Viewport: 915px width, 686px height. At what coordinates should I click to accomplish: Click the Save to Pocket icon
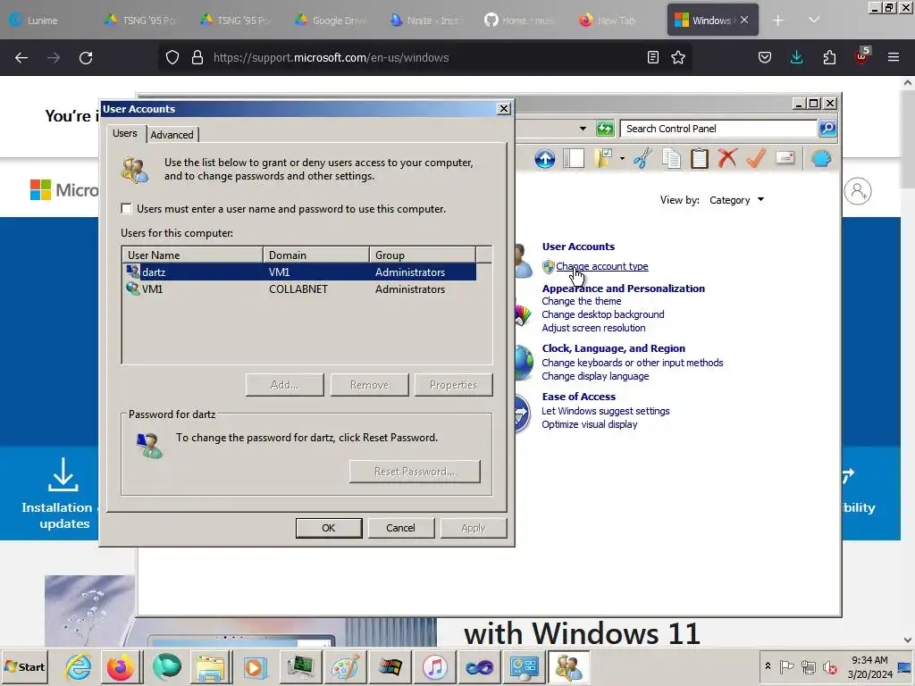point(765,57)
